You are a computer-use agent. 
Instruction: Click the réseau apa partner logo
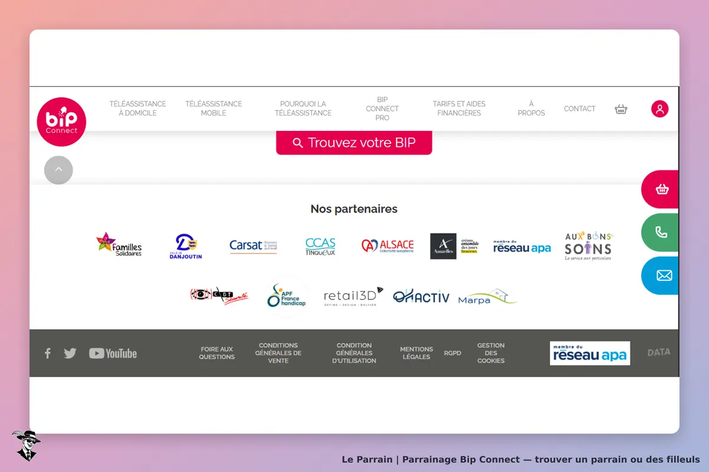pyautogui.click(x=522, y=246)
